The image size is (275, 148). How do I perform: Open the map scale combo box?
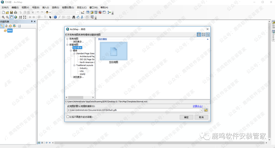click(66, 12)
